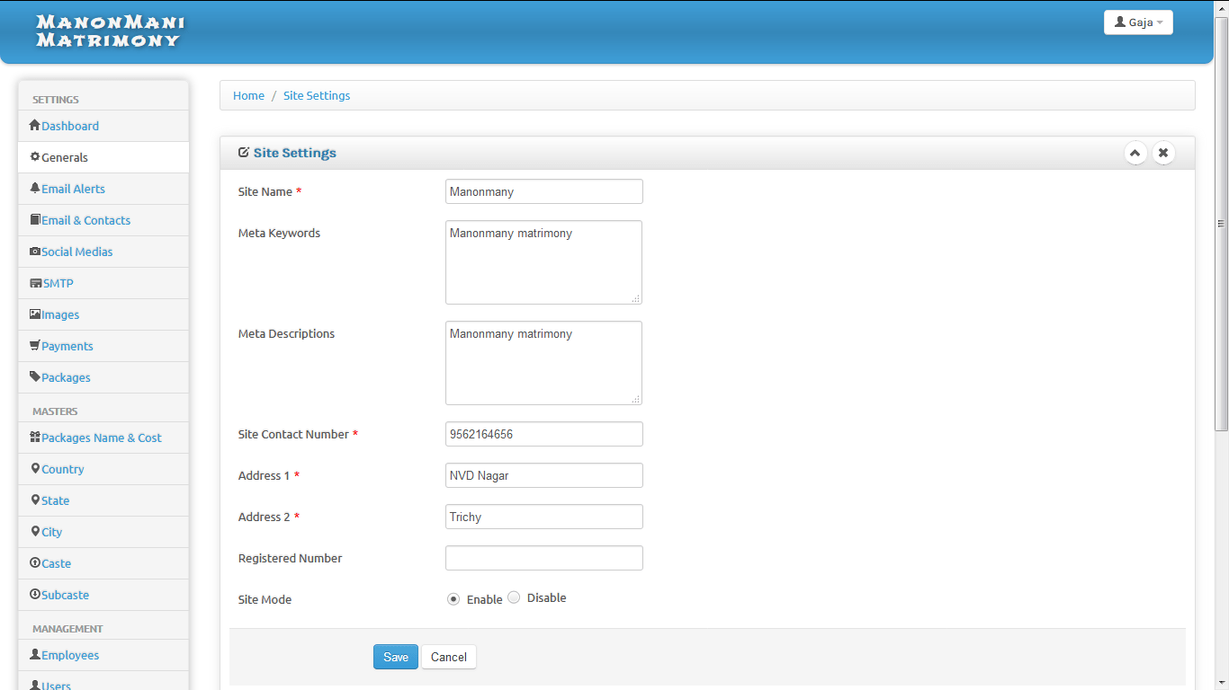The image size is (1229, 690).
Task: Open SMTP settings page
Action: click(103, 283)
